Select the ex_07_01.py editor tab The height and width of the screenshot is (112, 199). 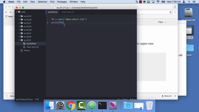point(53,12)
